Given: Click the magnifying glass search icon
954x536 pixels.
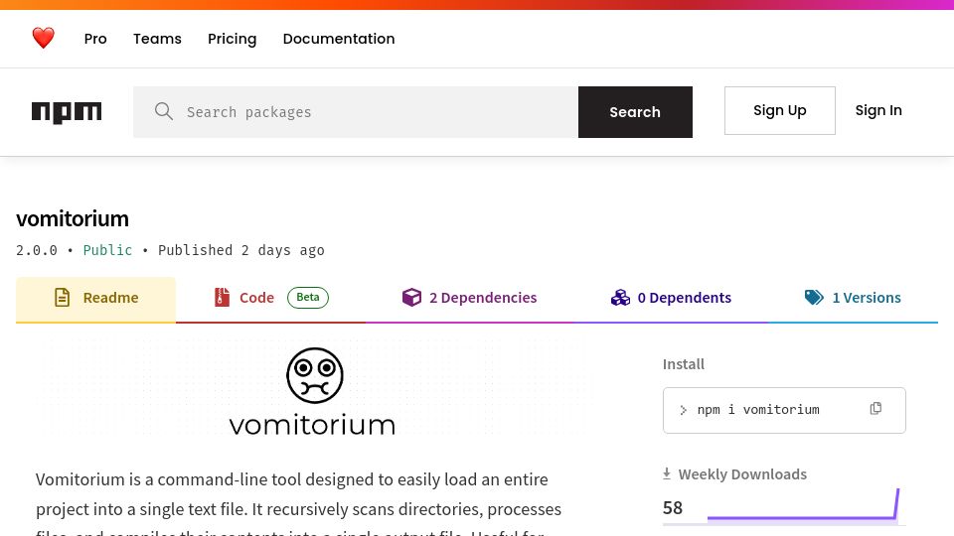Looking at the screenshot, I should 164,111.
